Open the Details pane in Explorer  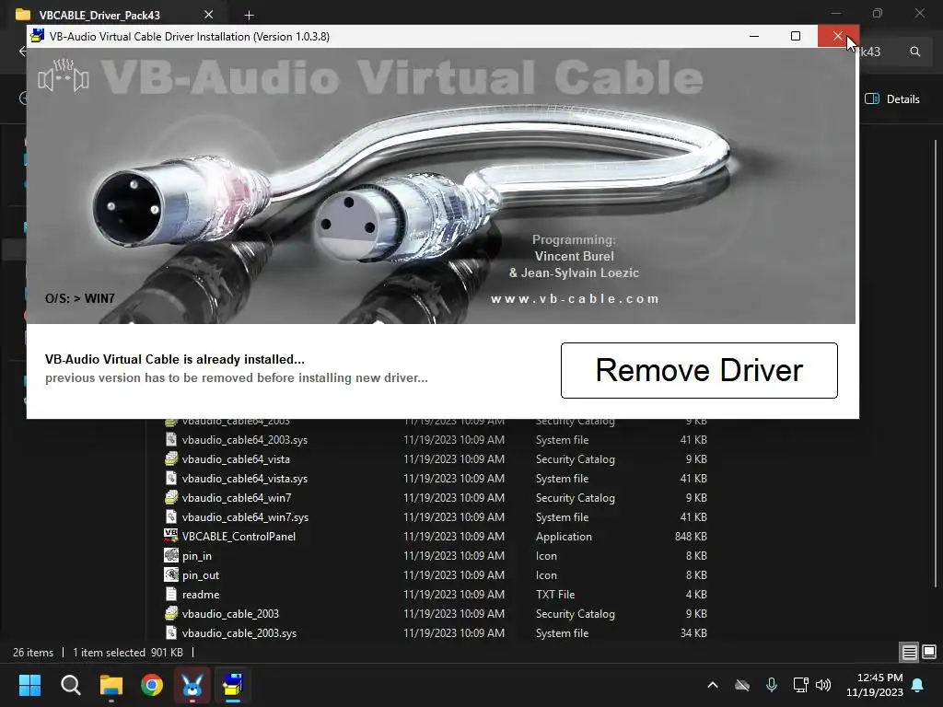pos(891,99)
